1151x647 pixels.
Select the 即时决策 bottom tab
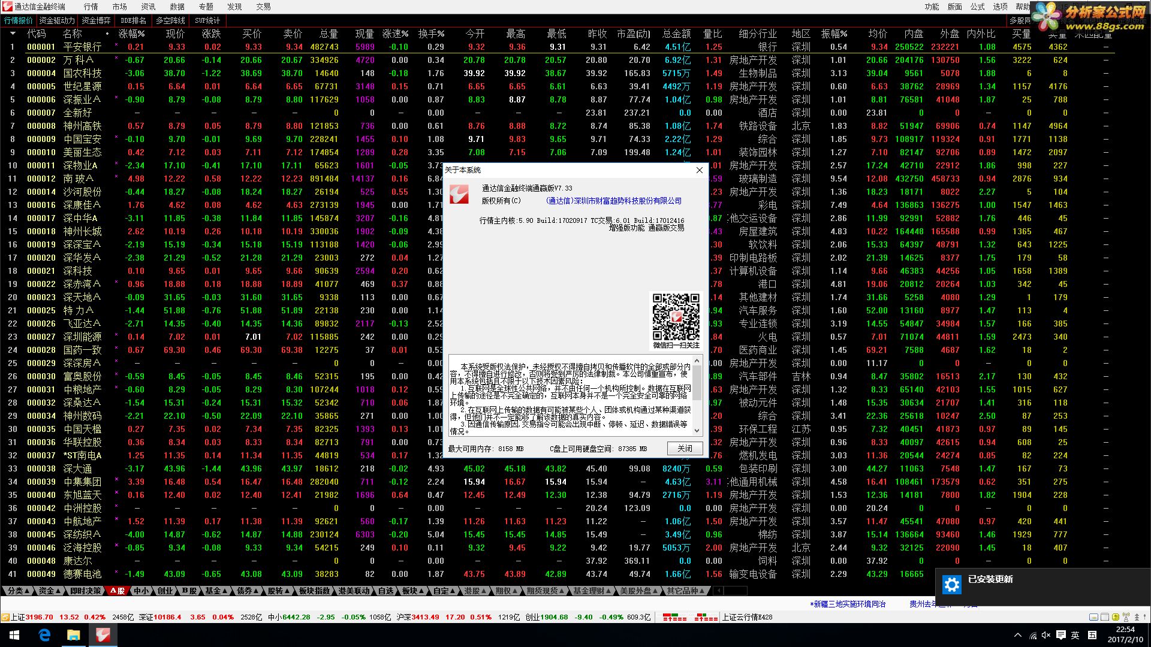coord(86,591)
